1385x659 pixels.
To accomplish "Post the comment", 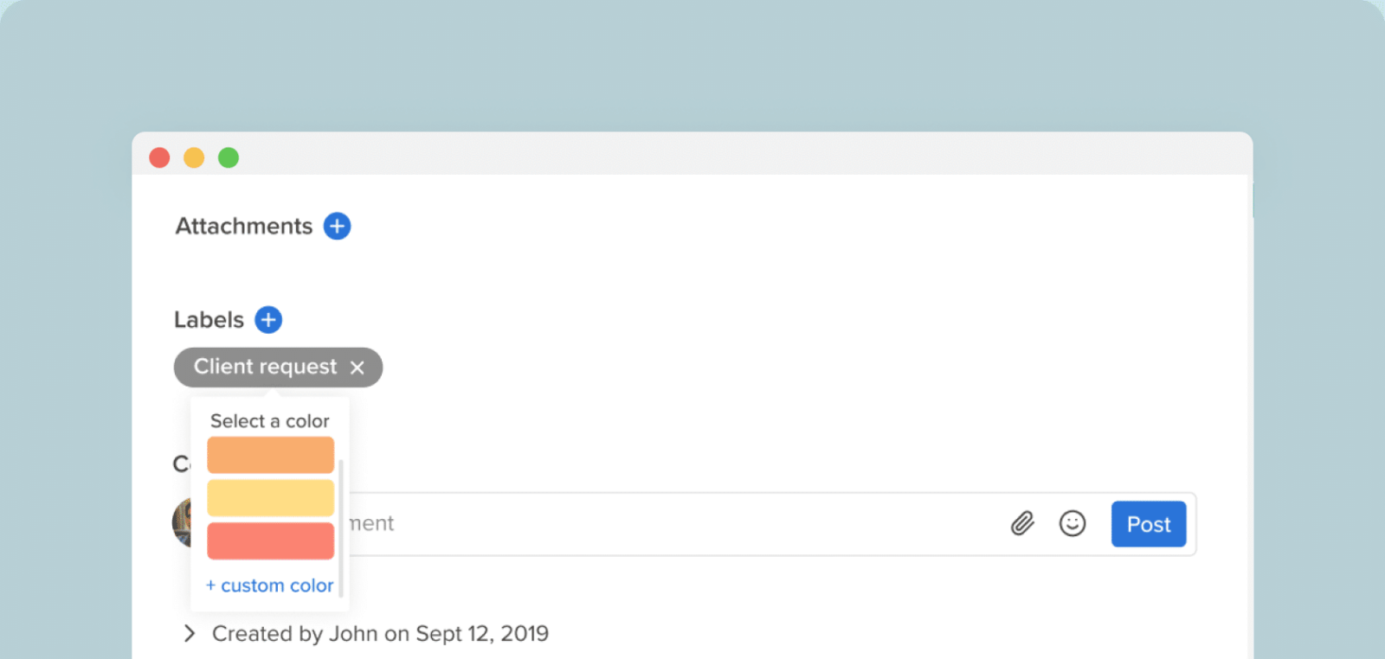I will pos(1148,523).
